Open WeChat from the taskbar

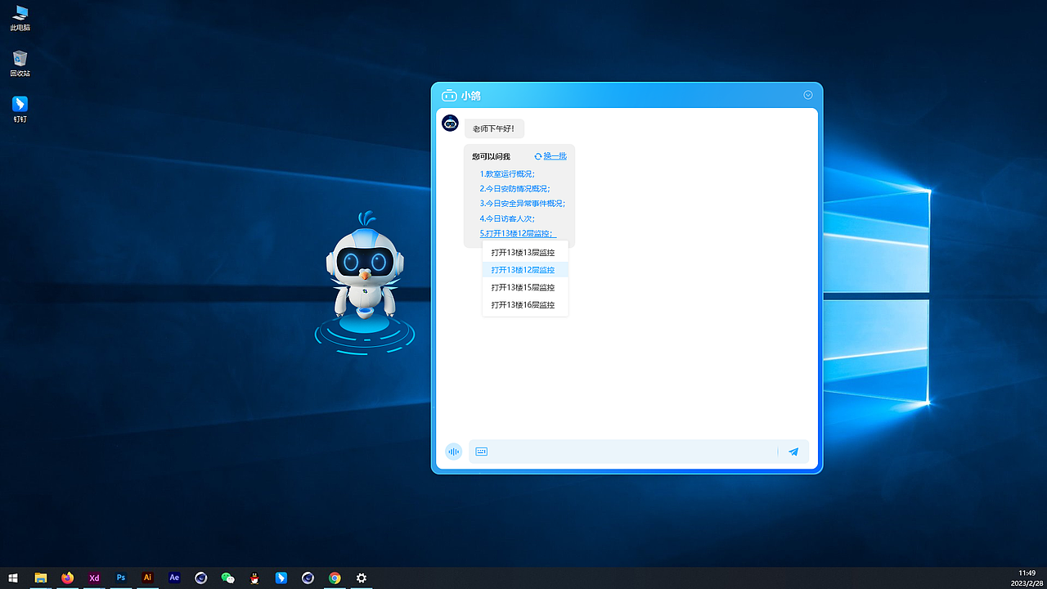pos(227,578)
